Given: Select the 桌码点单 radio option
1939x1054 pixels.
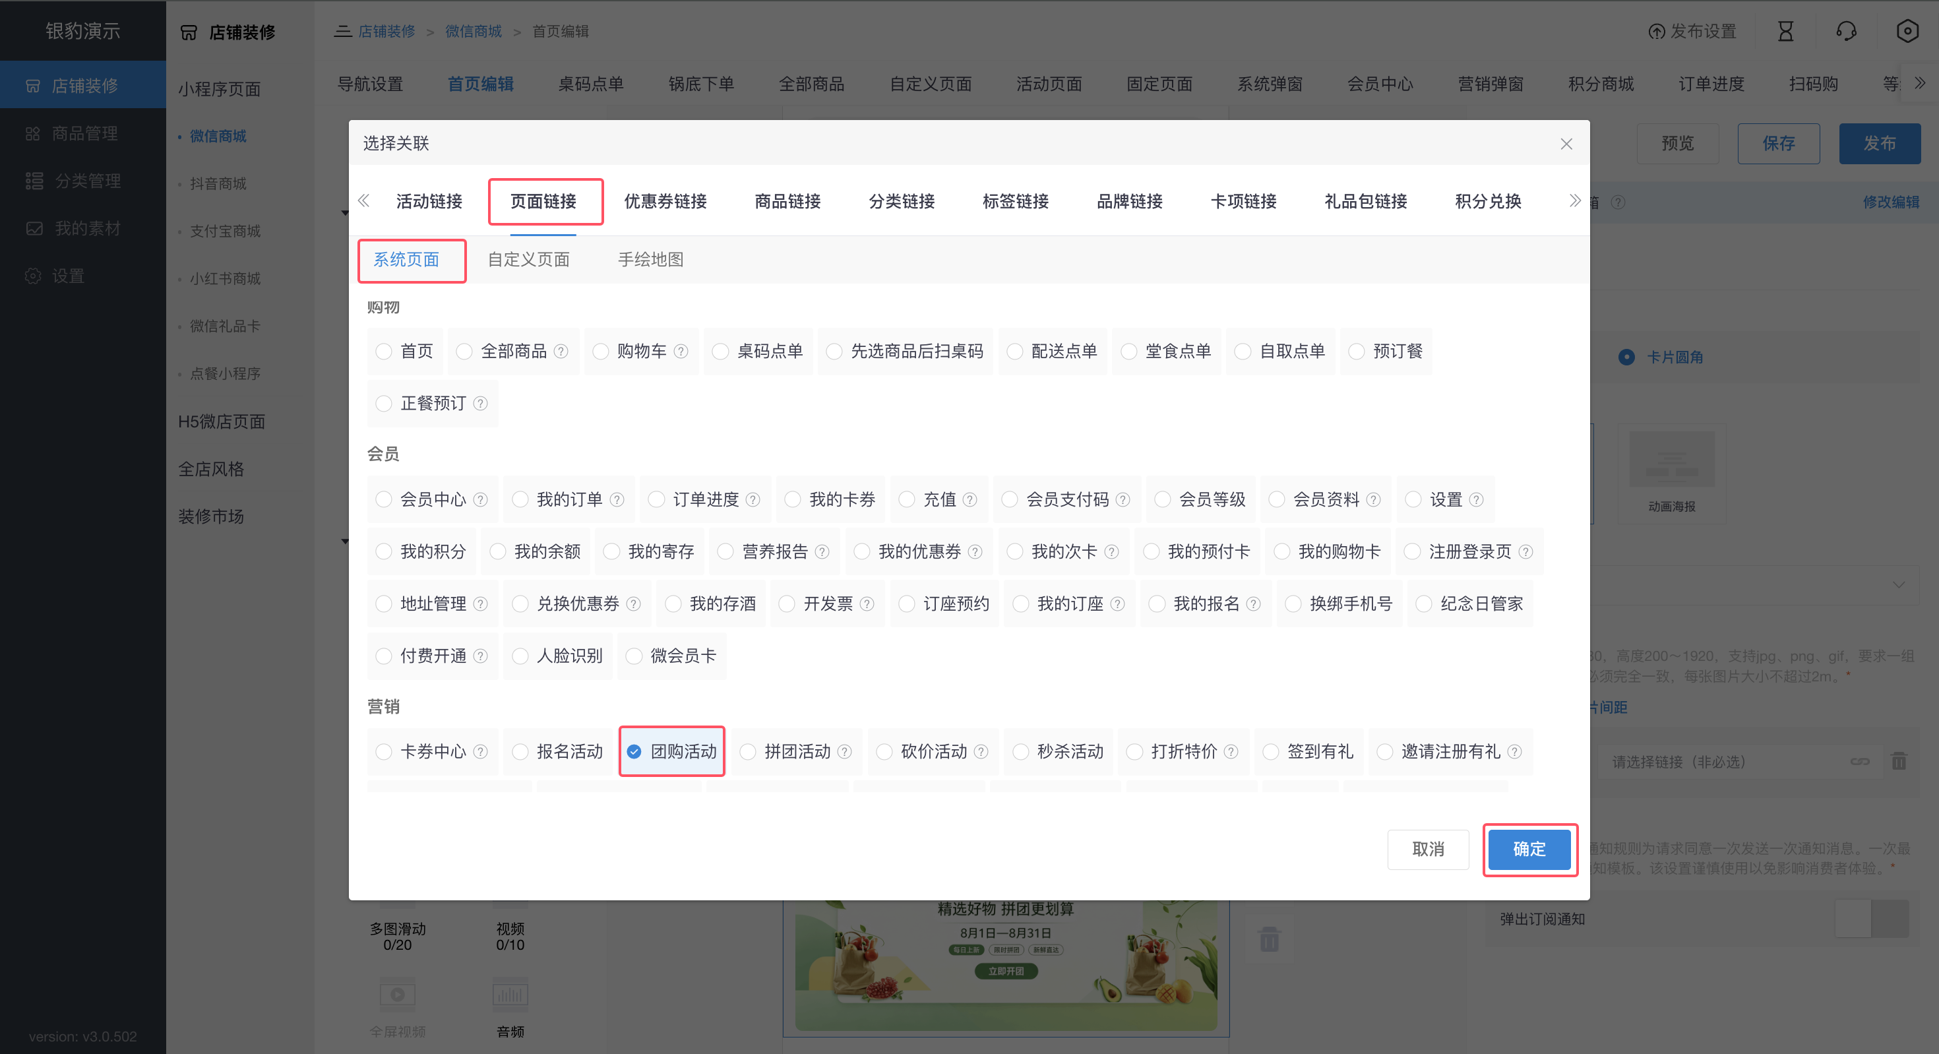Looking at the screenshot, I should (720, 352).
